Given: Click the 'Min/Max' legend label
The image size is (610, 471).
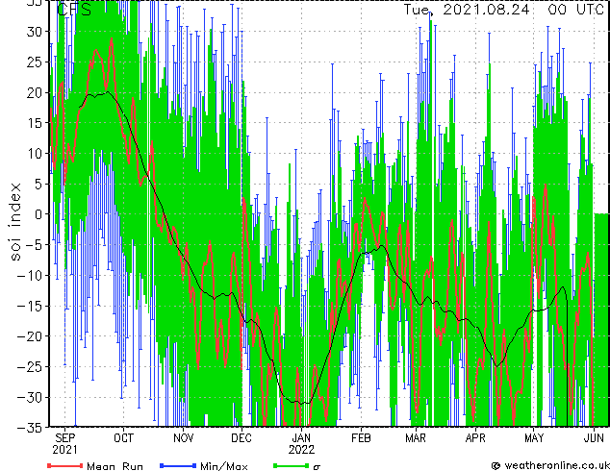Looking at the screenshot, I should pos(223,466).
